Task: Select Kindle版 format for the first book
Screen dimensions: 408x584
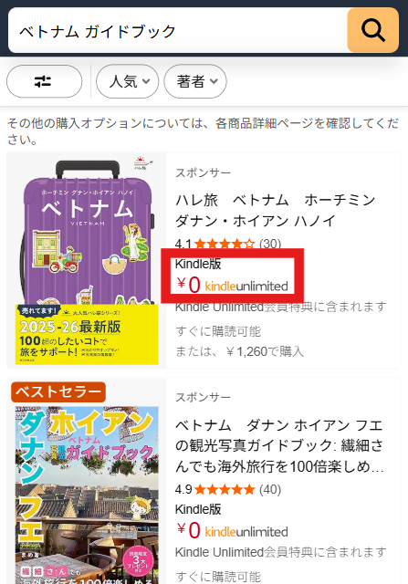Action: tap(198, 264)
